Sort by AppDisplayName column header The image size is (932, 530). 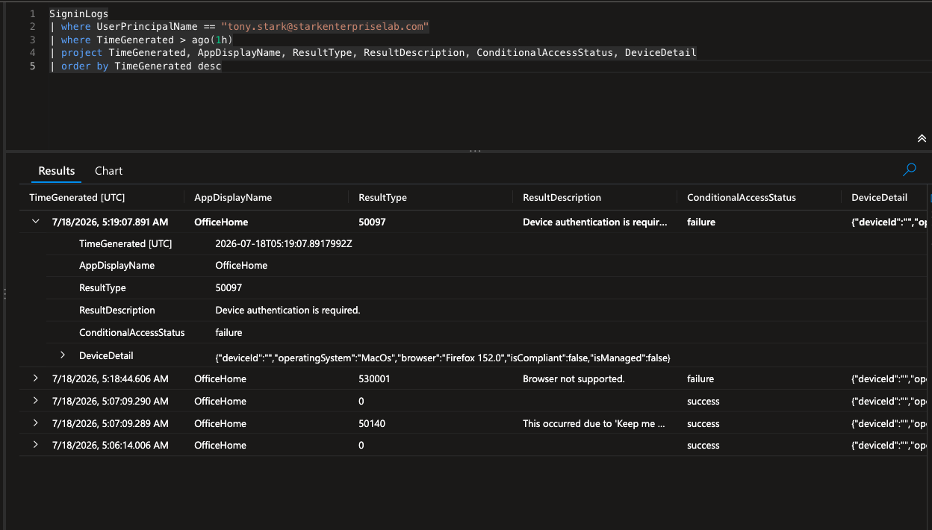tap(233, 198)
